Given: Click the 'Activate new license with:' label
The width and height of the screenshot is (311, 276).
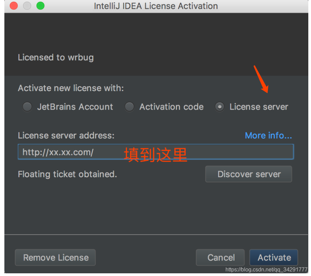Looking at the screenshot, I should 71,88.
